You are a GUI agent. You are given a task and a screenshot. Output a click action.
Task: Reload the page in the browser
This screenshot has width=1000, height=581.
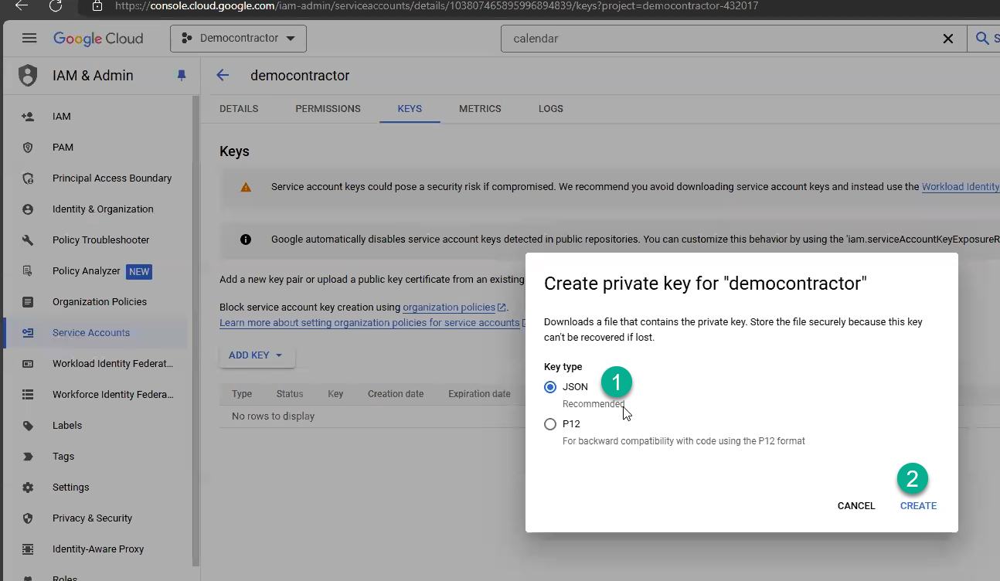pyautogui.click(x=55, y=5)
